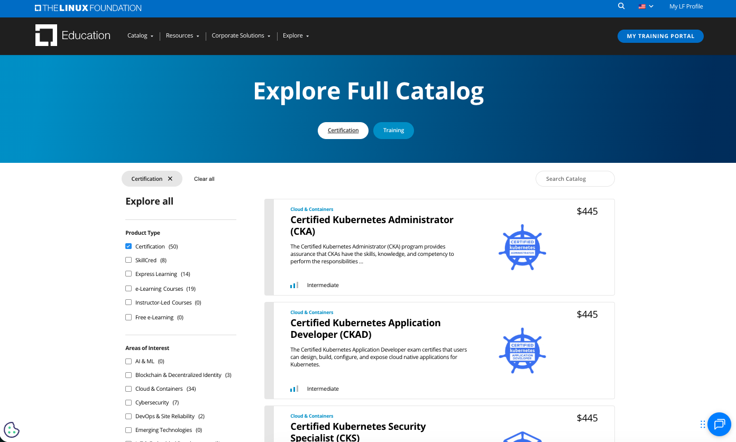The image size is (736, 442).
Task: Enable the SkillCred checkbox
Action: coord(128,260)
